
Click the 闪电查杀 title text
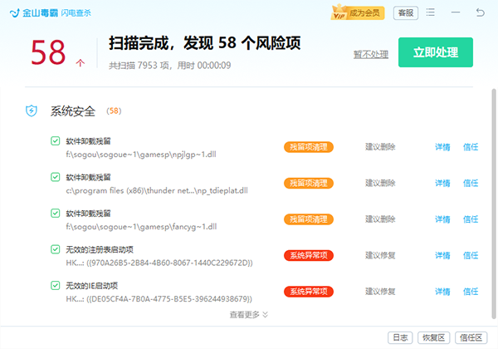tap(76, 13)
